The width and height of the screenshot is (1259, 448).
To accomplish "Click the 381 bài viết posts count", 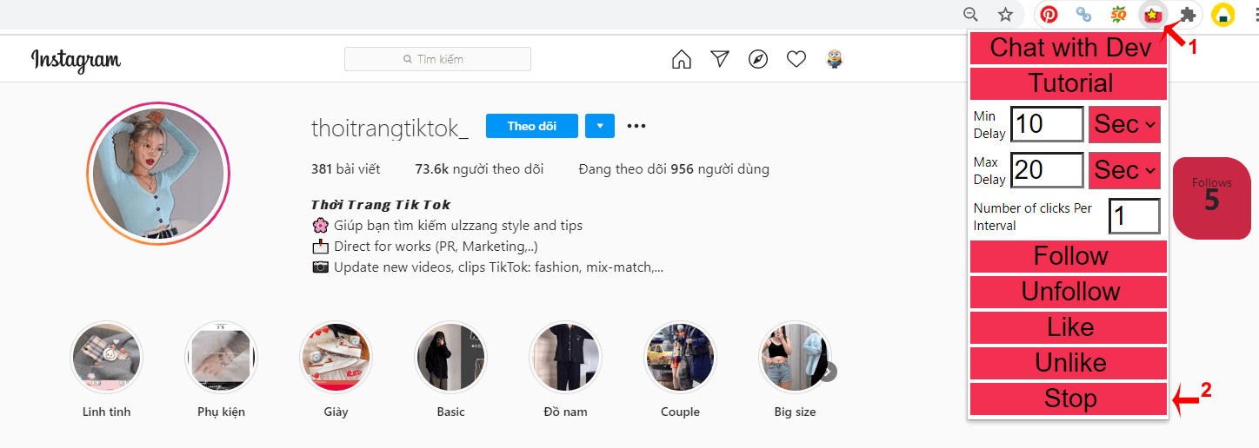I will pyautogui.click(x=345, y=169).
